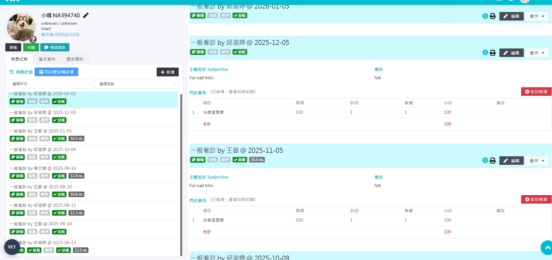552x260 pixels.
Task: Click the 列印歷史轉診單 button
Action: [x=56, y=72]
